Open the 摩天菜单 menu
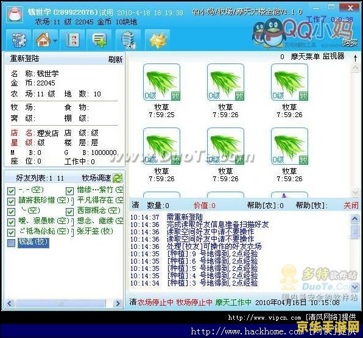 pos(305,56)
